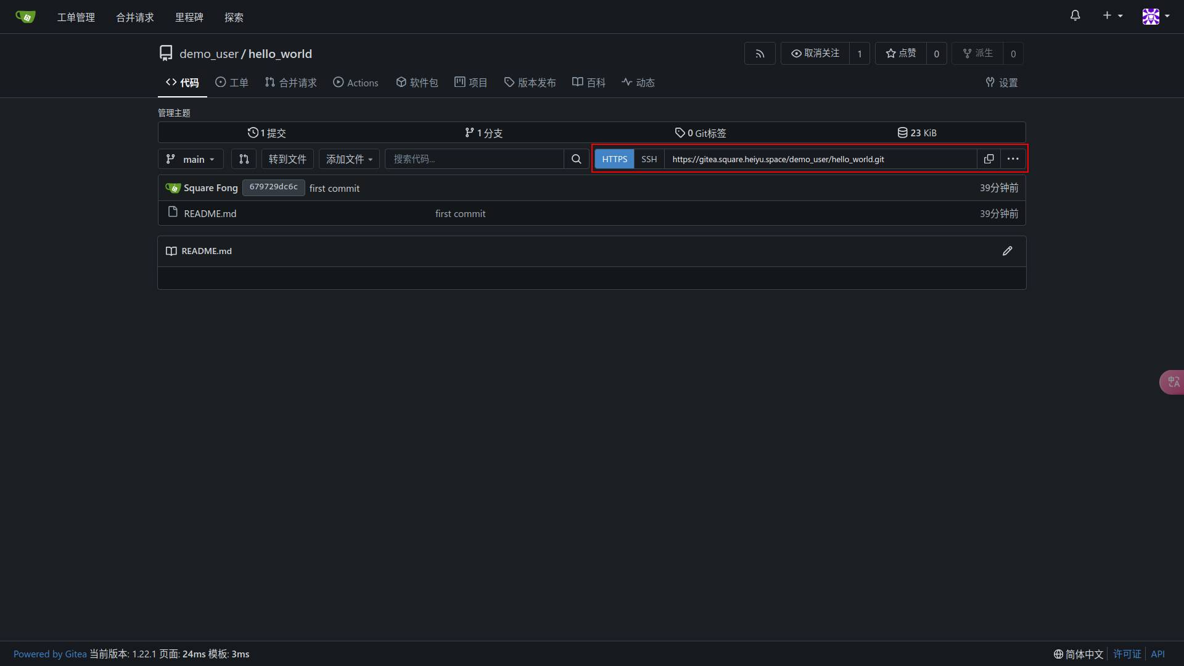
Task: Click 管理主题 link
Action: click(x=174, y=113)
